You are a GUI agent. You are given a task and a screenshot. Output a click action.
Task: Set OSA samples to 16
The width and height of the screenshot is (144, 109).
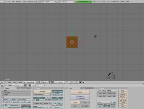[x=43, y=100]
